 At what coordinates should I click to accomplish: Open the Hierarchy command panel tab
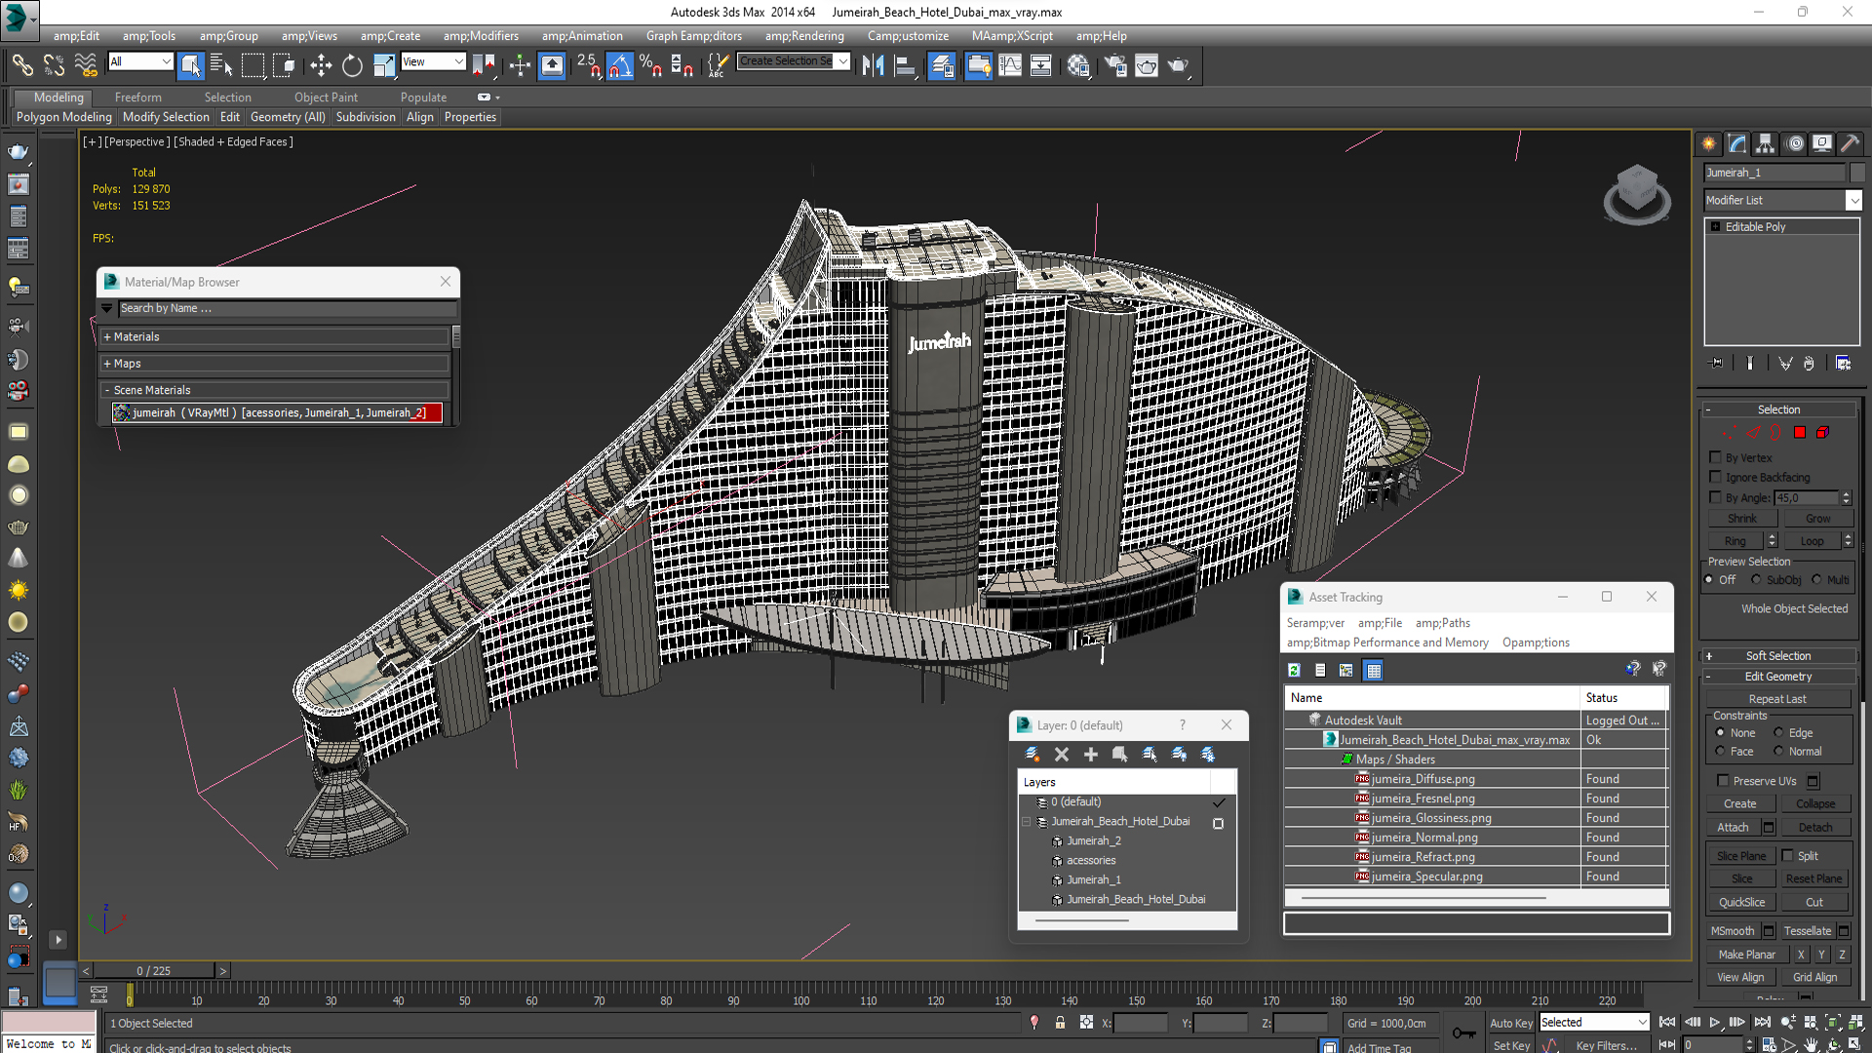(x=1766, y=144)
